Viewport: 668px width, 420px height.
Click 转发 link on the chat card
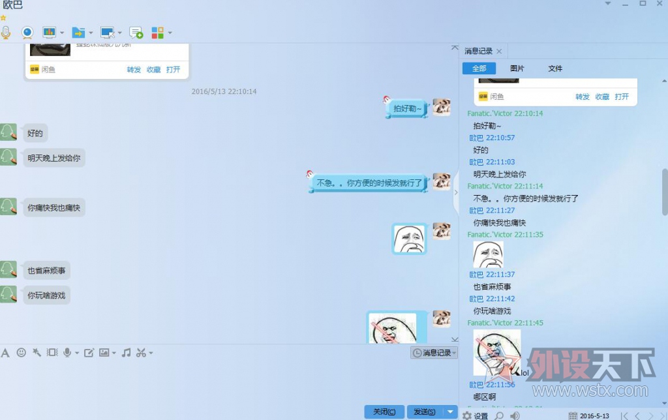pos(134,70)
